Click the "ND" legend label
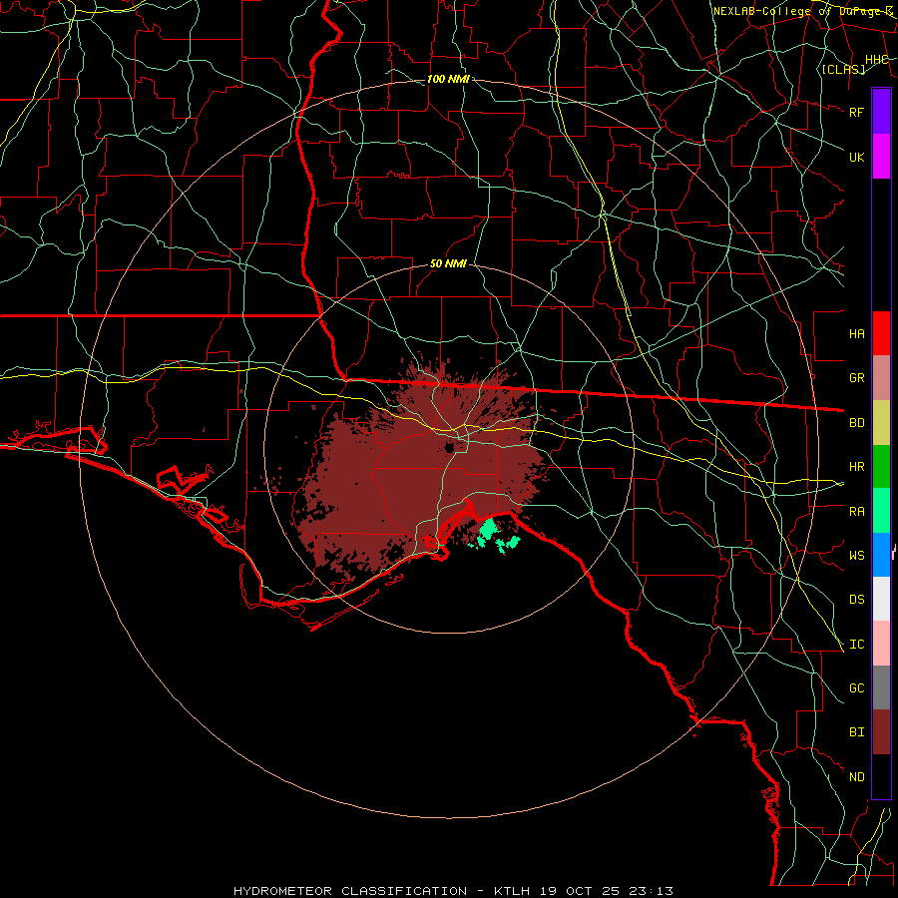The width and height of the screenshot is (898, 898). (856, 777)
